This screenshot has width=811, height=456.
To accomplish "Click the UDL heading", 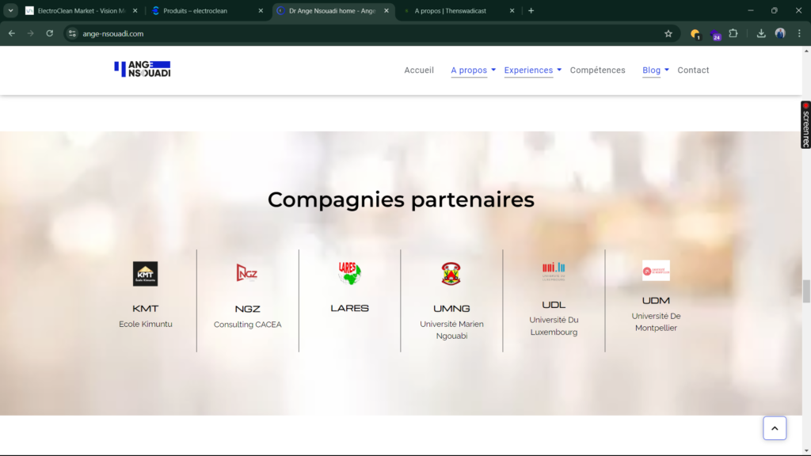I will 554,305.
